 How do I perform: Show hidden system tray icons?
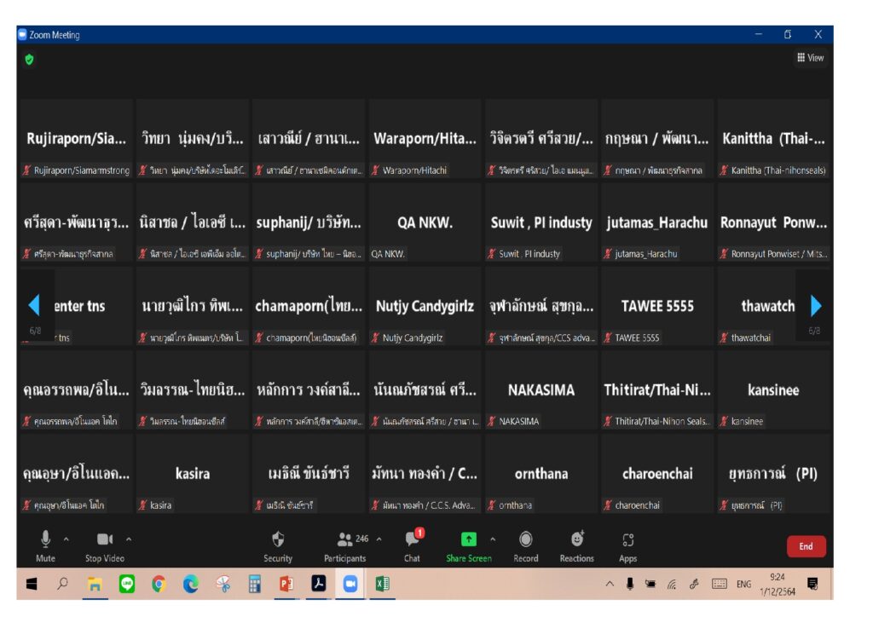[x=610, y=584]
